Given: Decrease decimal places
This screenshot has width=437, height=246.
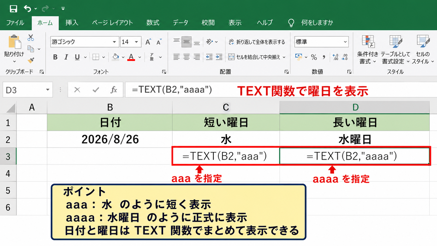Looking at the screenshot, I should [345, 57].
